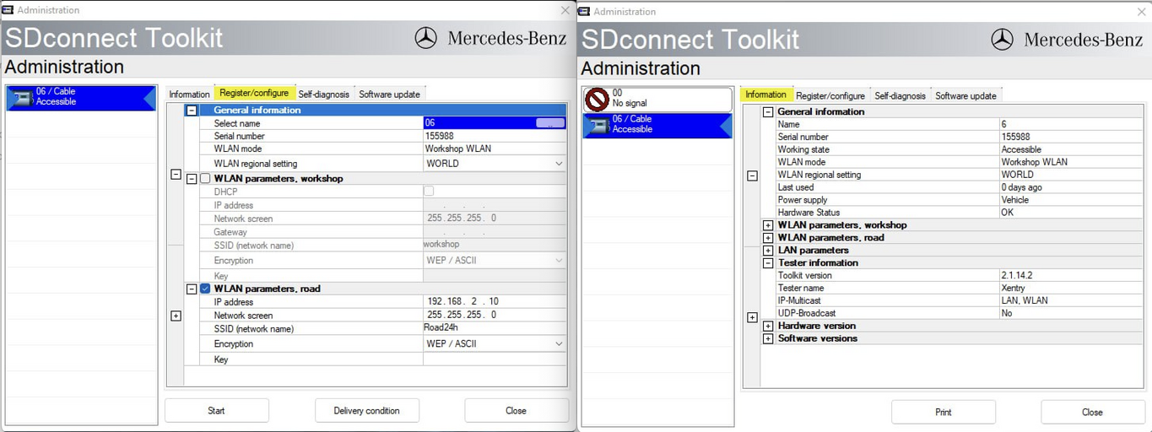Select Register/configure tab in window with Start button
Image resolution: width=1152 pixels, height=432 pixels.
pos(254,93)
